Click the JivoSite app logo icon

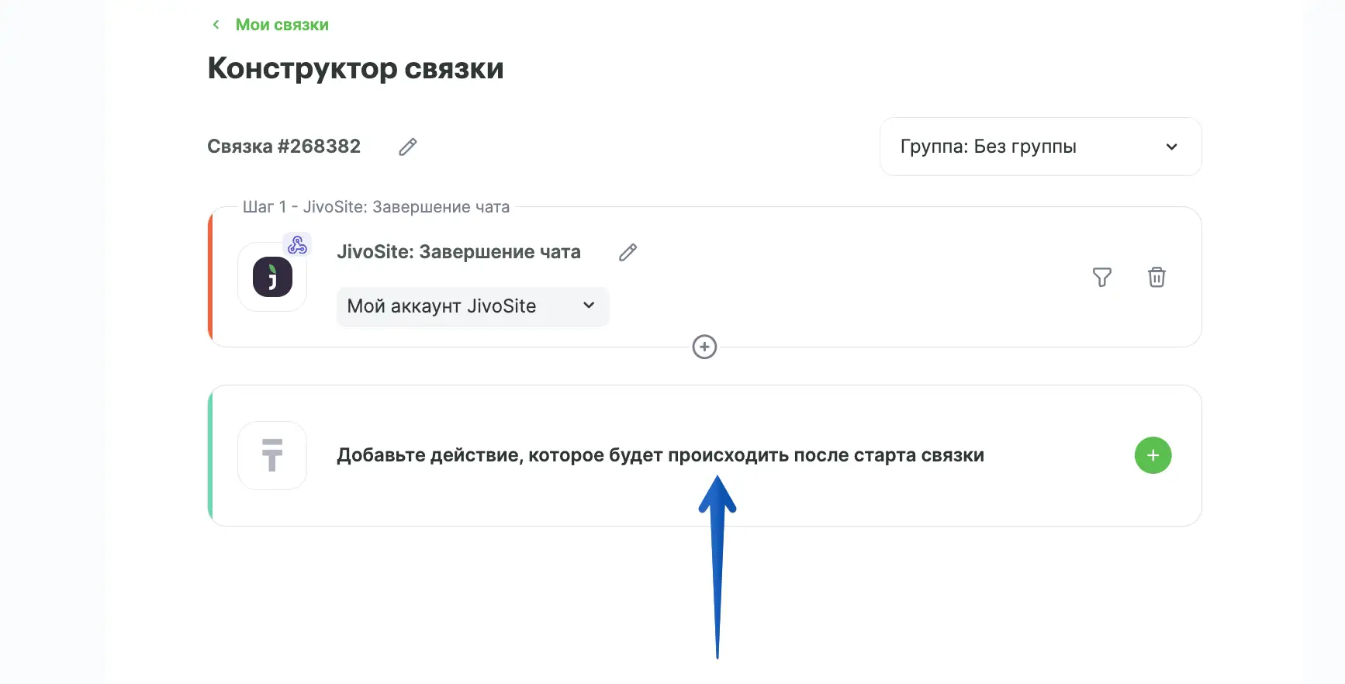(x=272, y=277)
